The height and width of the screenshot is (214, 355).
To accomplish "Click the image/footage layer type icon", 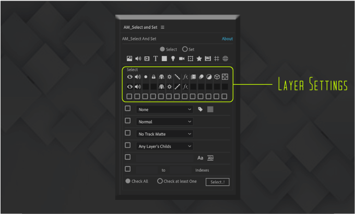I will (x=129, y=58).
